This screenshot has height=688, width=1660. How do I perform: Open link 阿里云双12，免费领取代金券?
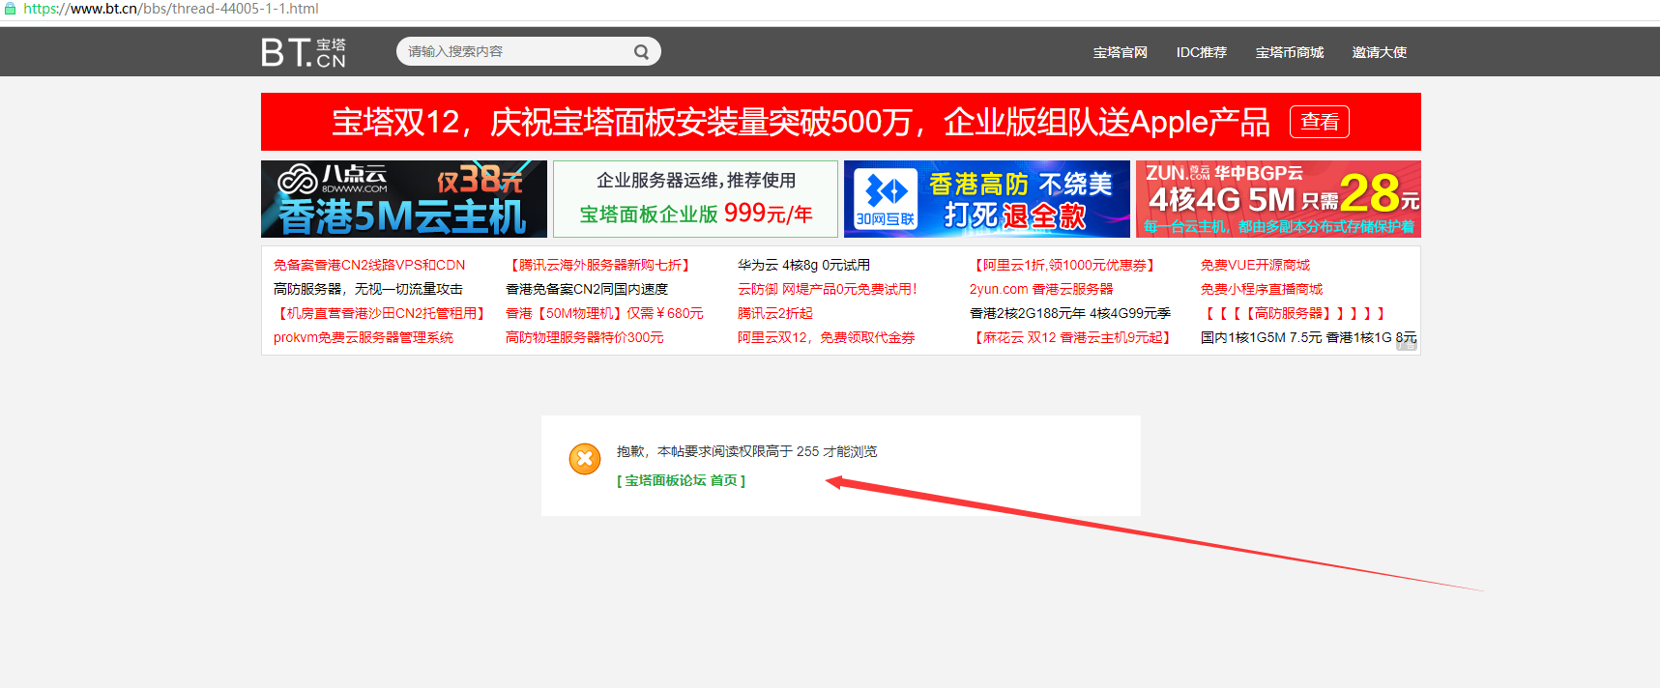click(x=827, y=337)
